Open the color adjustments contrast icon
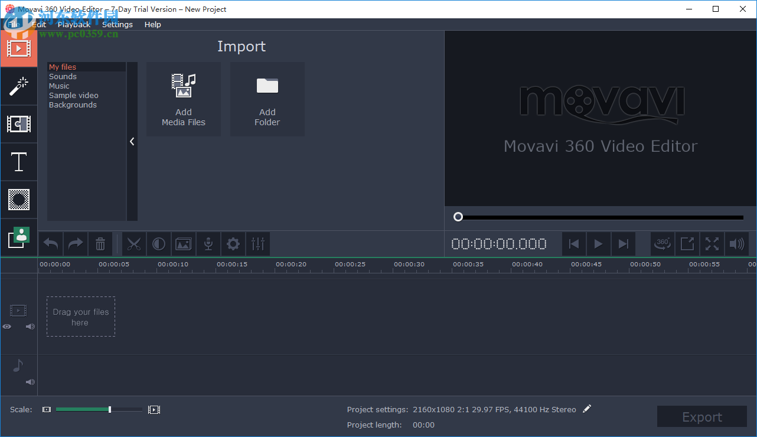The width and height of the screenshot is (757, 437). (x=159, y=244)
